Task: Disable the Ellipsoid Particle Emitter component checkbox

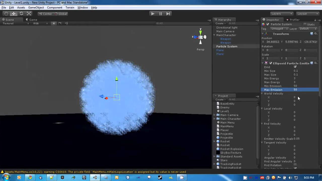Action: pyautogui.click(x=271, y=63)
